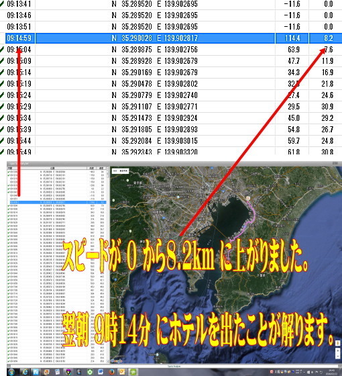Viewport: 342px width, 376px height.
Task: Click coordinates N 35.291805 E 139.902893
Action: (155, 129)
